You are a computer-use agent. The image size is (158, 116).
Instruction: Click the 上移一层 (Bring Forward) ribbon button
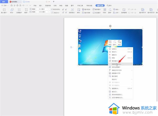(x=132, y=9)
